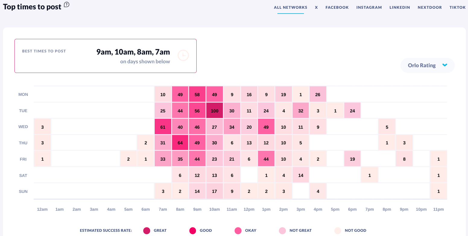The image size is (468, 236).
Task: Select the Nextdoor tab
Action: (x=430, y=8)
